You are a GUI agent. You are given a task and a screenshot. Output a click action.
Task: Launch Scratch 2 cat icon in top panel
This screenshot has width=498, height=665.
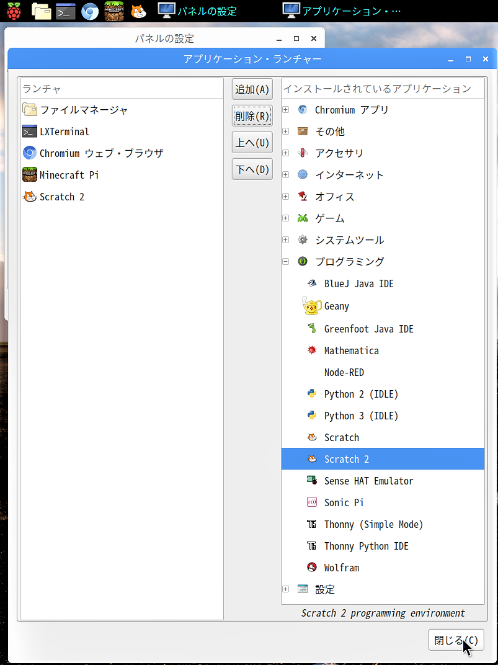coord(138,11)
